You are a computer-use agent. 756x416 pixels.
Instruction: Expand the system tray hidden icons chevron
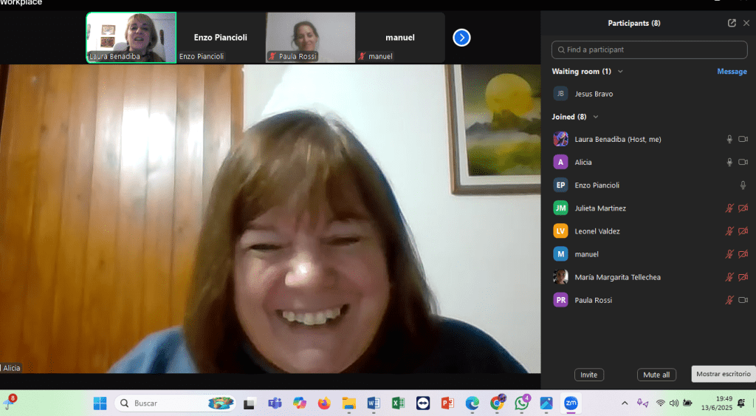coord(625,403)
